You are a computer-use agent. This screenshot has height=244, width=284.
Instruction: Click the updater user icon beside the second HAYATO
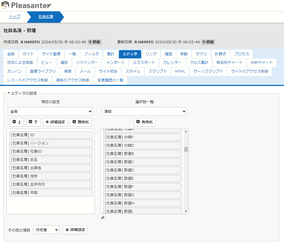[x=136, y=42]
